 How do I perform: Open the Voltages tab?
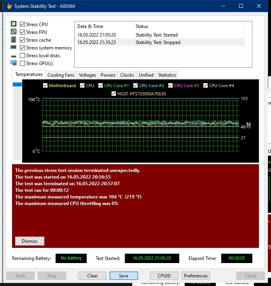point(87,75)
